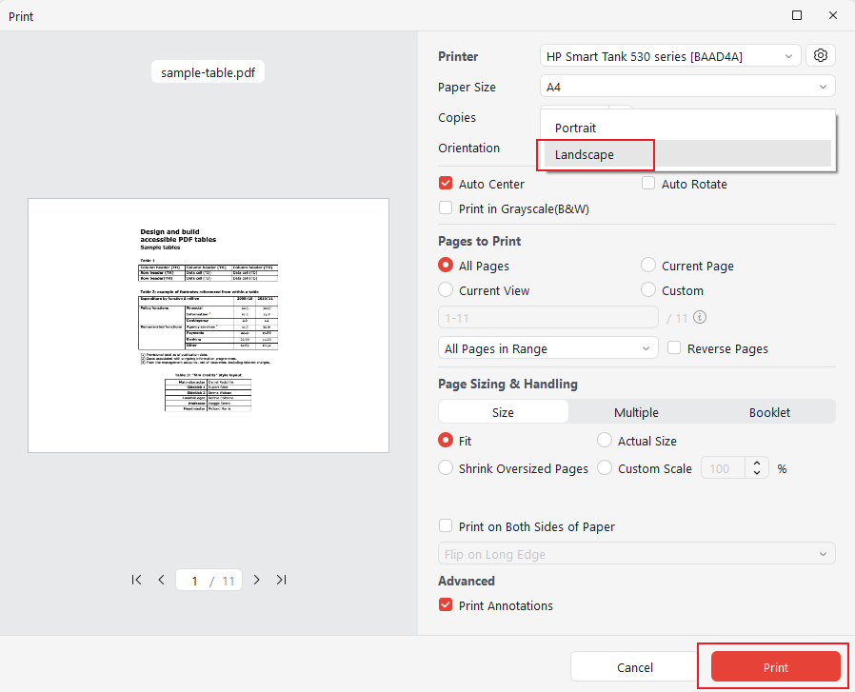The image size is (855, 692).
Task: Switch to the Booklet tab
Action: 768,411
